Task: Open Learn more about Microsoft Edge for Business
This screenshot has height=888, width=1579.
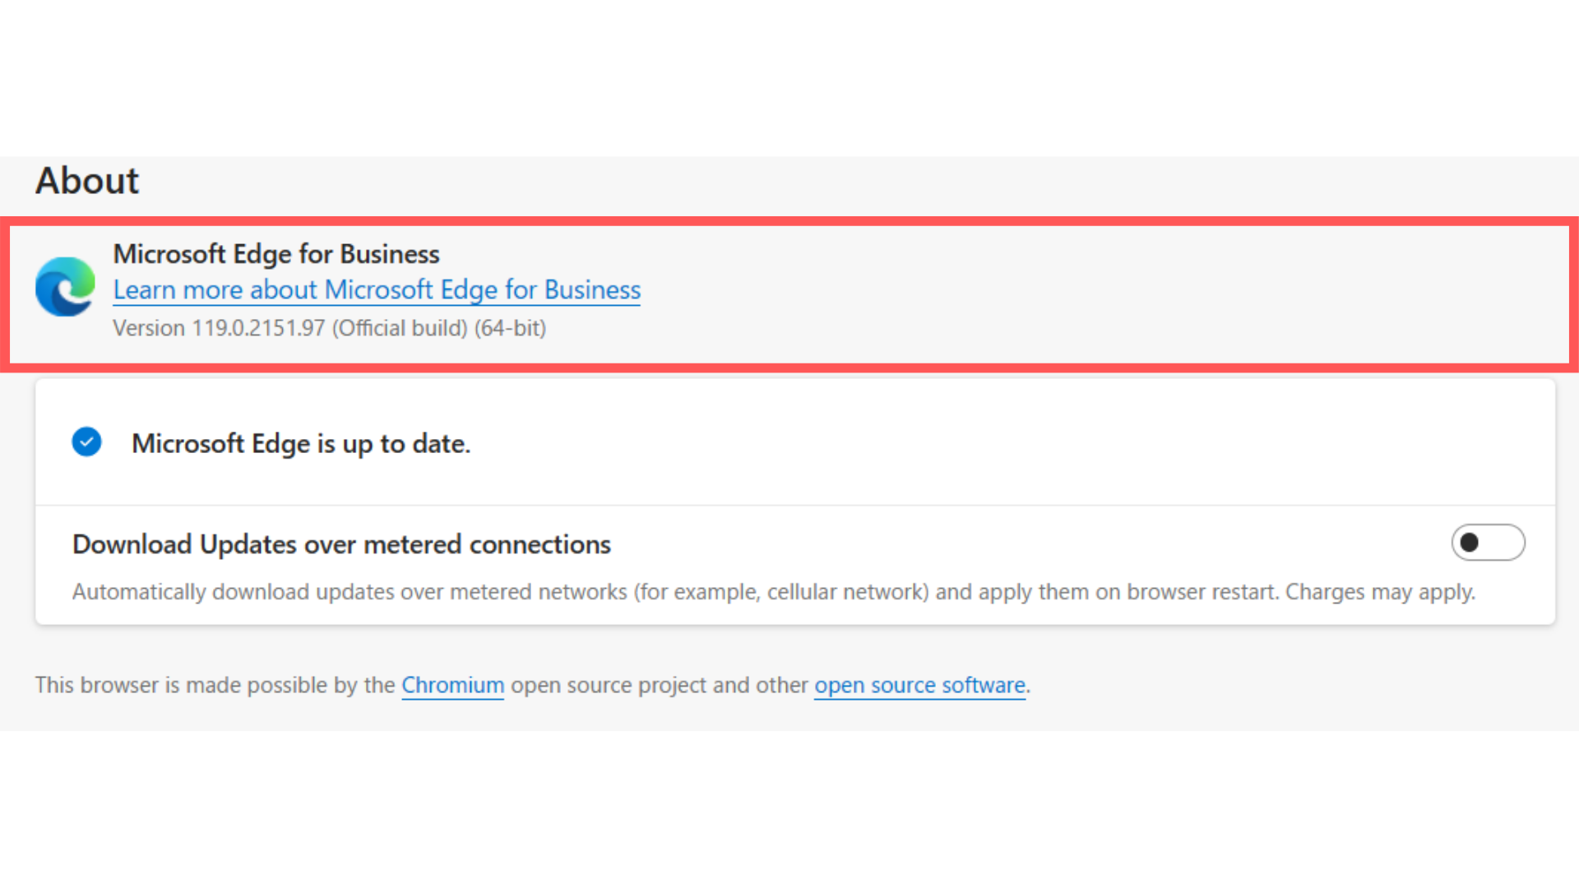Action: click(x=377, y=289)
